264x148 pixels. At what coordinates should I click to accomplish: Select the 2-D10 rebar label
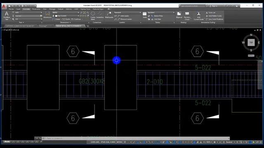pyautogui.click(x=155, y=82)
